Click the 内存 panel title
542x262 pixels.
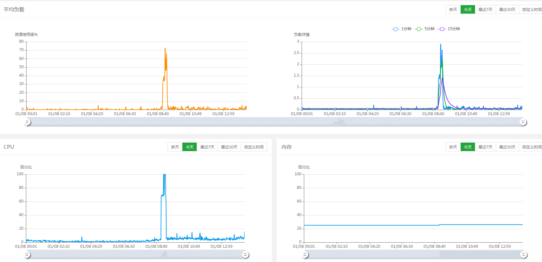(x=287, y=147)
